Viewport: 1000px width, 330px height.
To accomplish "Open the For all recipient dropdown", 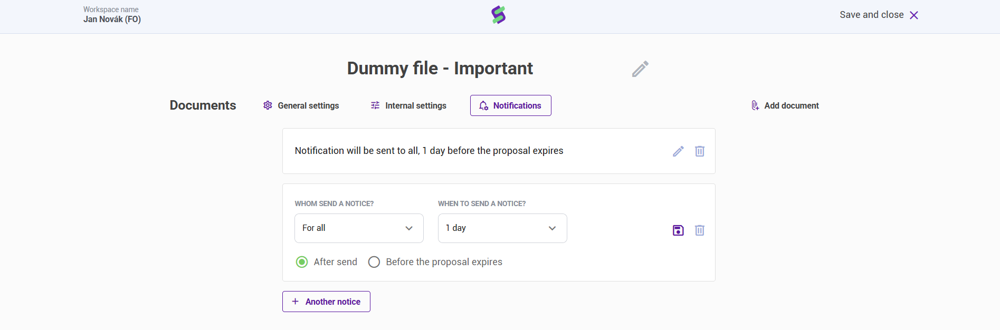I will pos(359,228).
